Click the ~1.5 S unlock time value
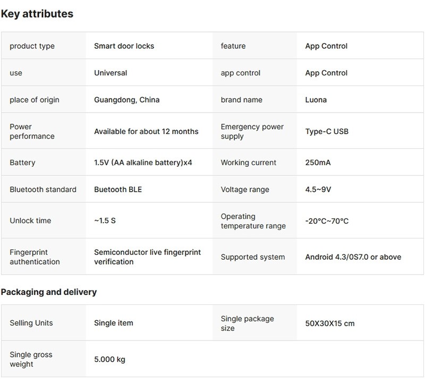The width and height of the screenshot is (425, 383). (105, 220)
